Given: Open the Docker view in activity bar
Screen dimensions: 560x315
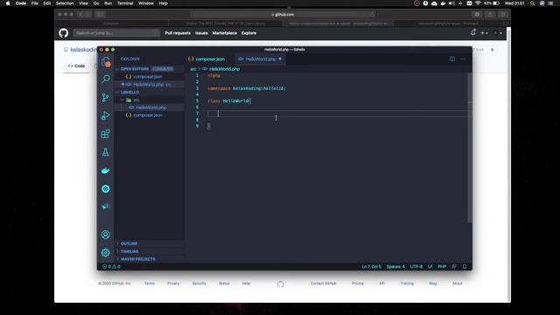Looking at the screenshot, I should 105,171.
